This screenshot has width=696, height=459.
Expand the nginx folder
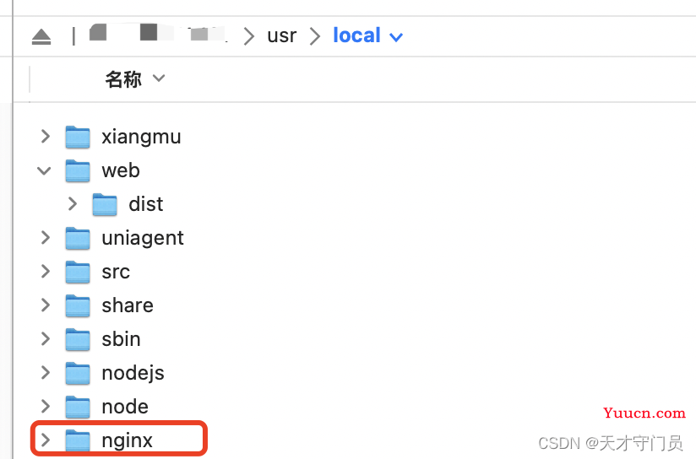(46, 440)
